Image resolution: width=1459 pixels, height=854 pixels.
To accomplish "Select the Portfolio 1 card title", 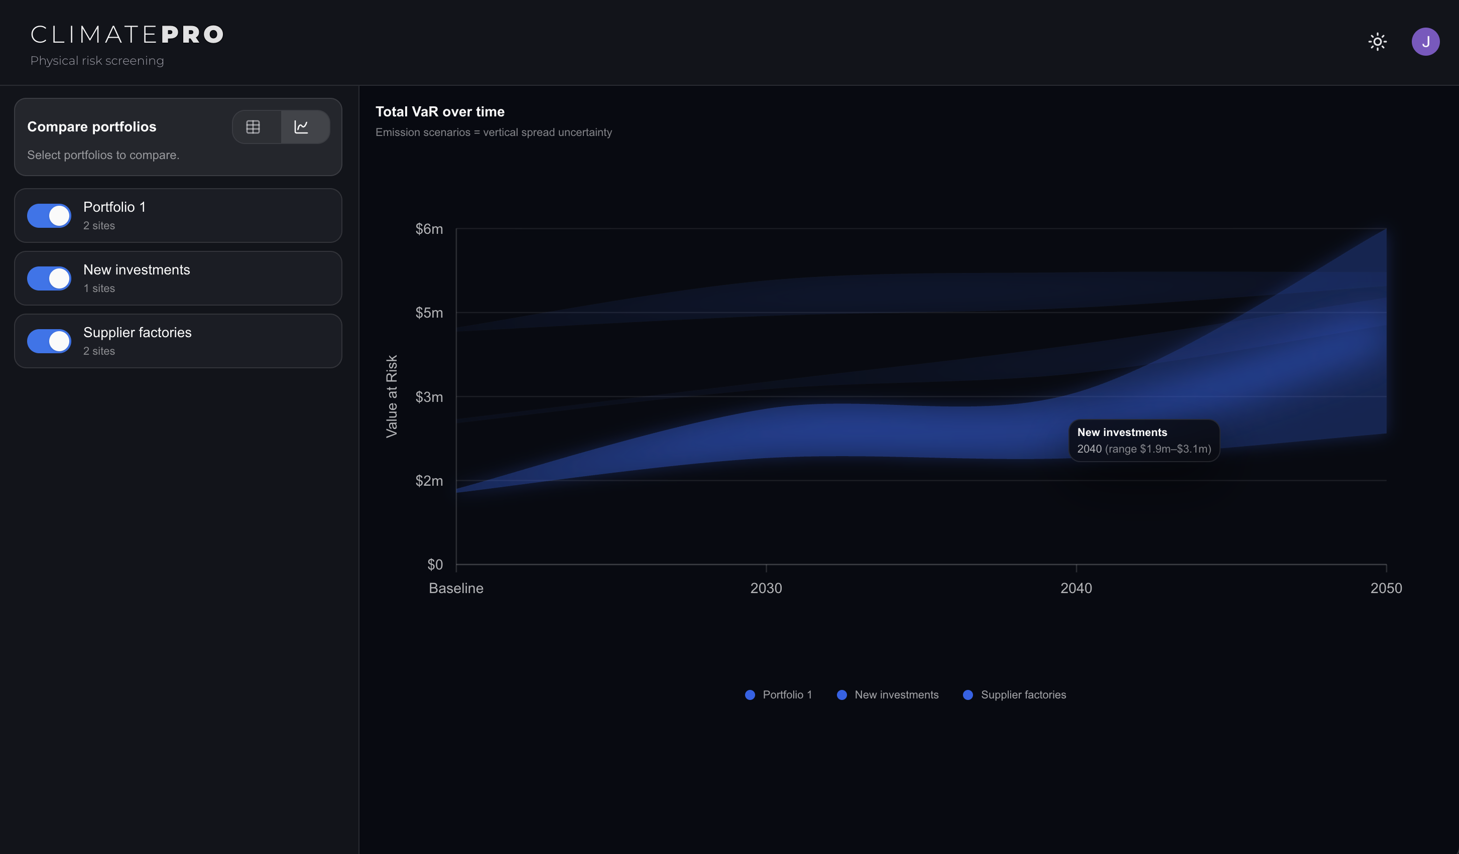I will point(114,207).
